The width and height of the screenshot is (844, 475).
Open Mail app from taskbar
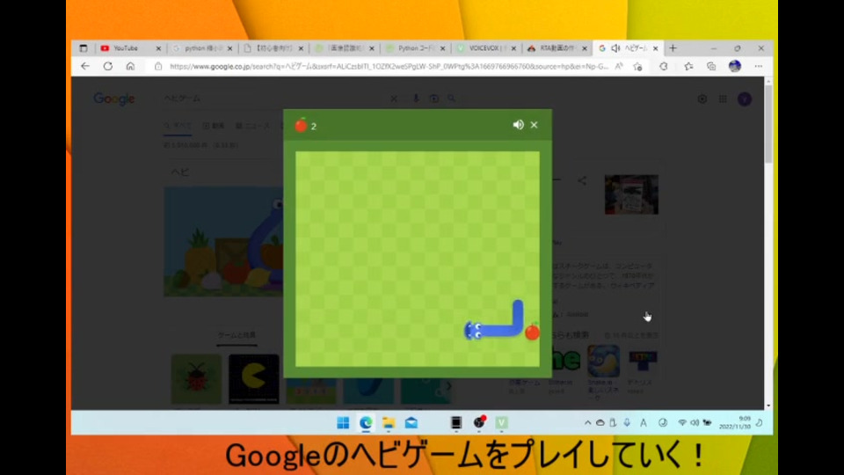[411, 423]
